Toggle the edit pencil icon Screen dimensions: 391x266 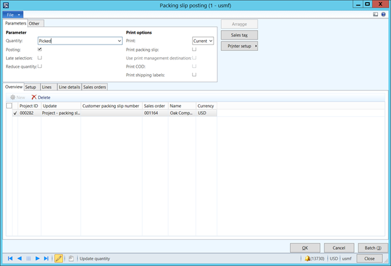(59, 258)
